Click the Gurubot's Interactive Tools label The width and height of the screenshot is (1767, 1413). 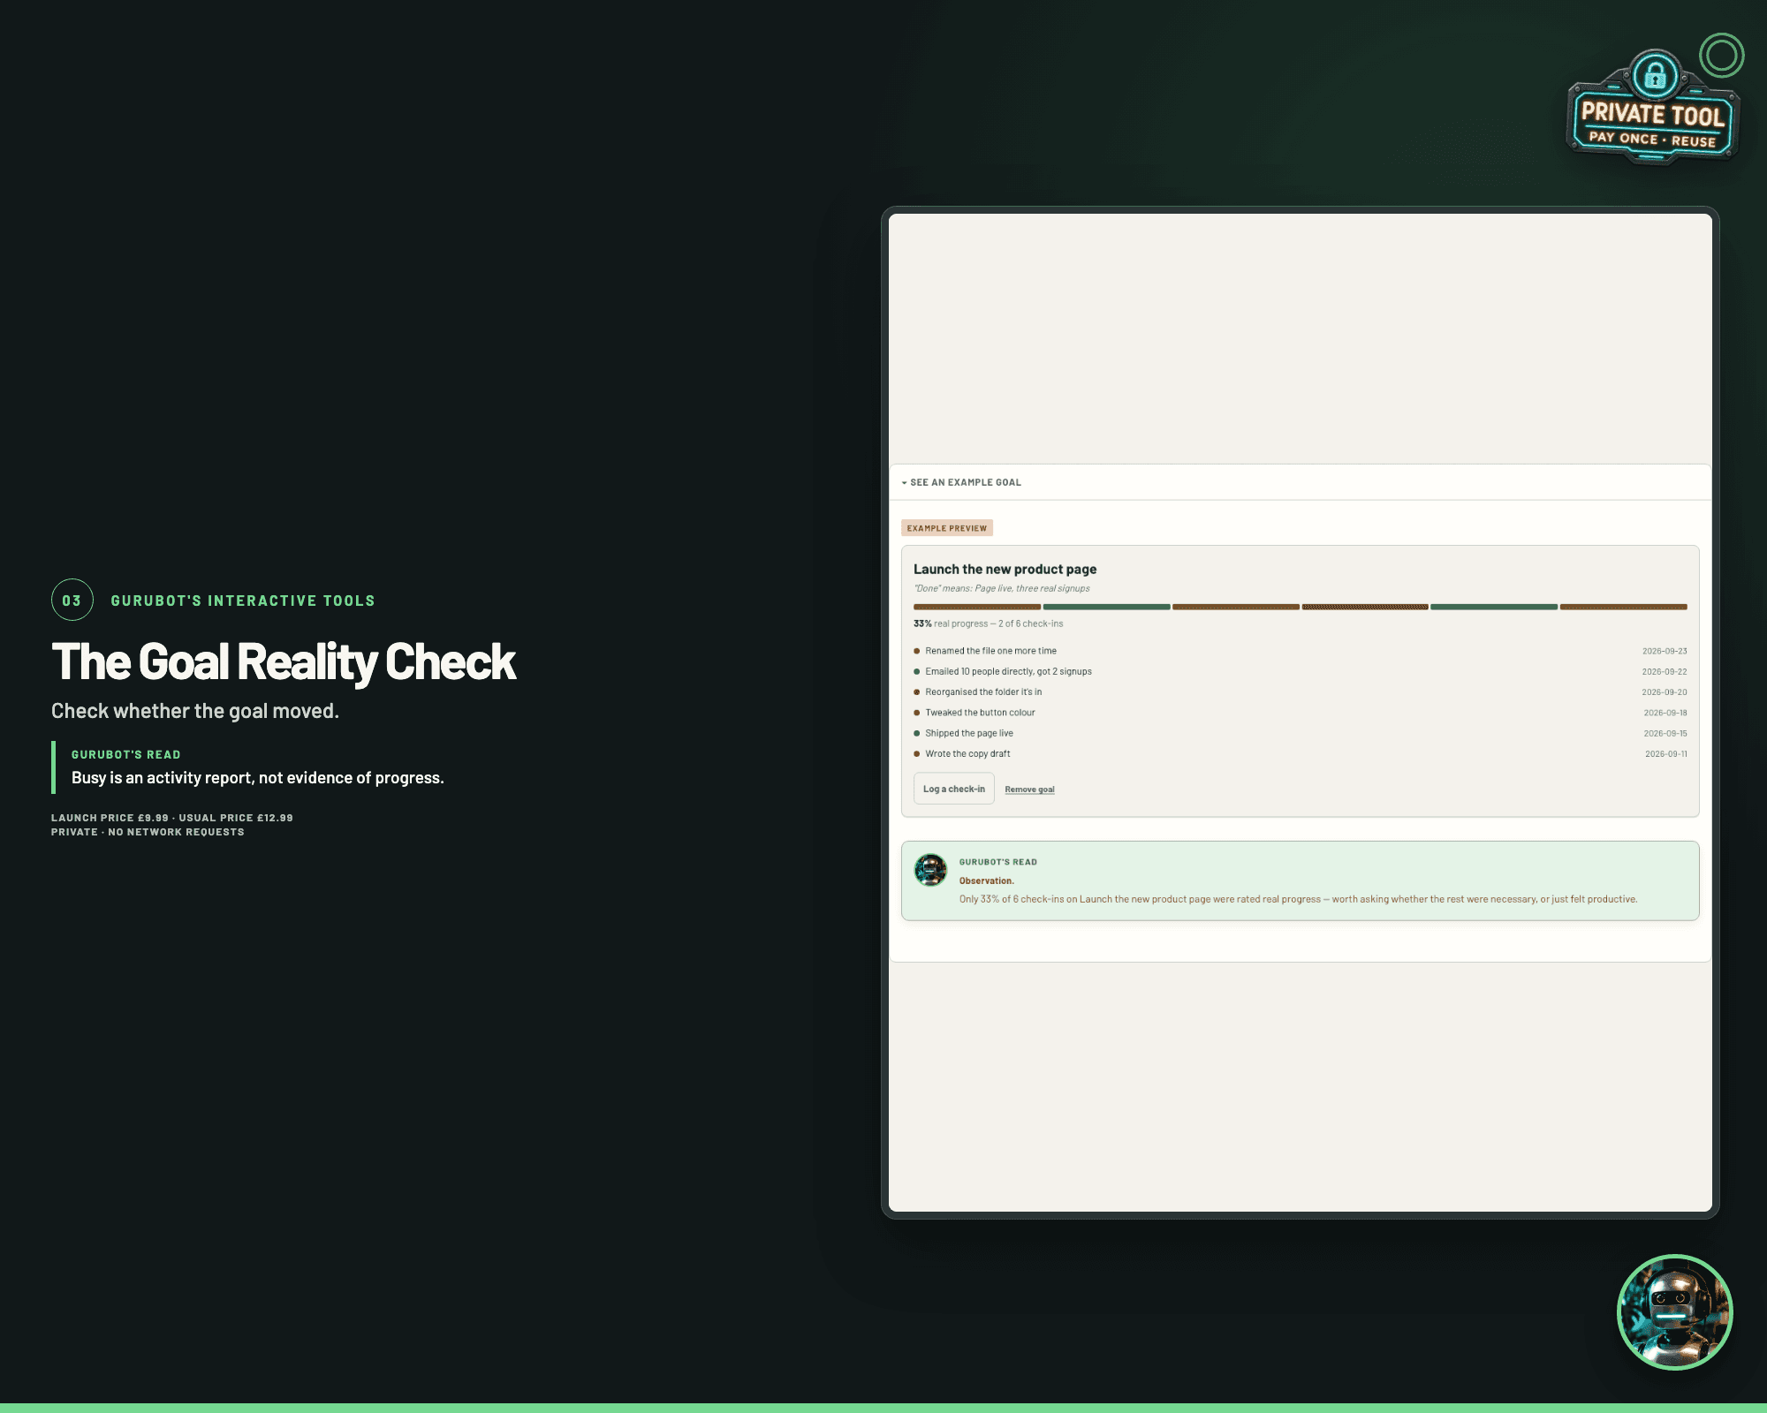pos(243,601)
